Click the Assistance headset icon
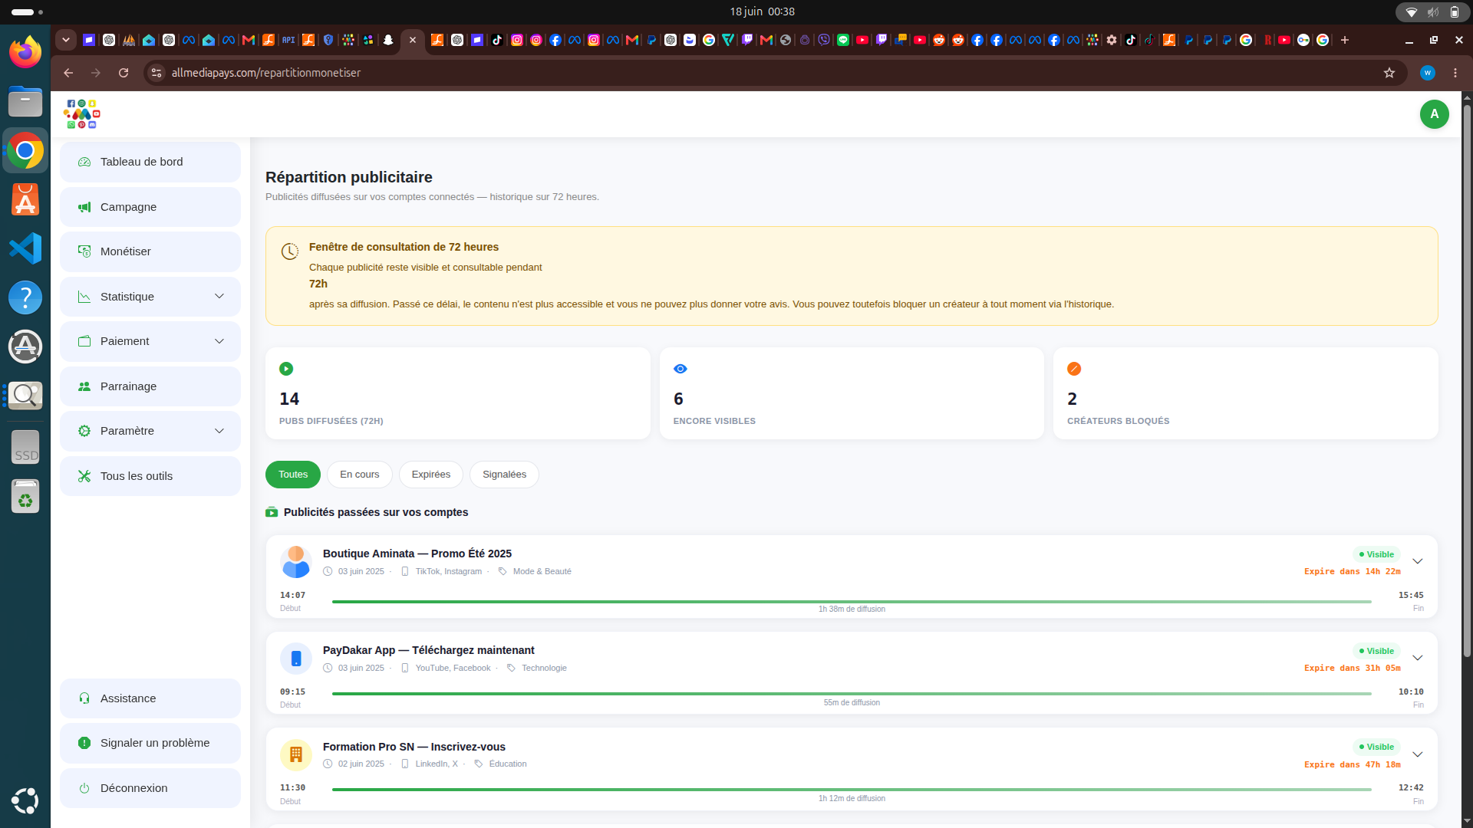The width and height of the screenshot is (1473, 828). 84,698
